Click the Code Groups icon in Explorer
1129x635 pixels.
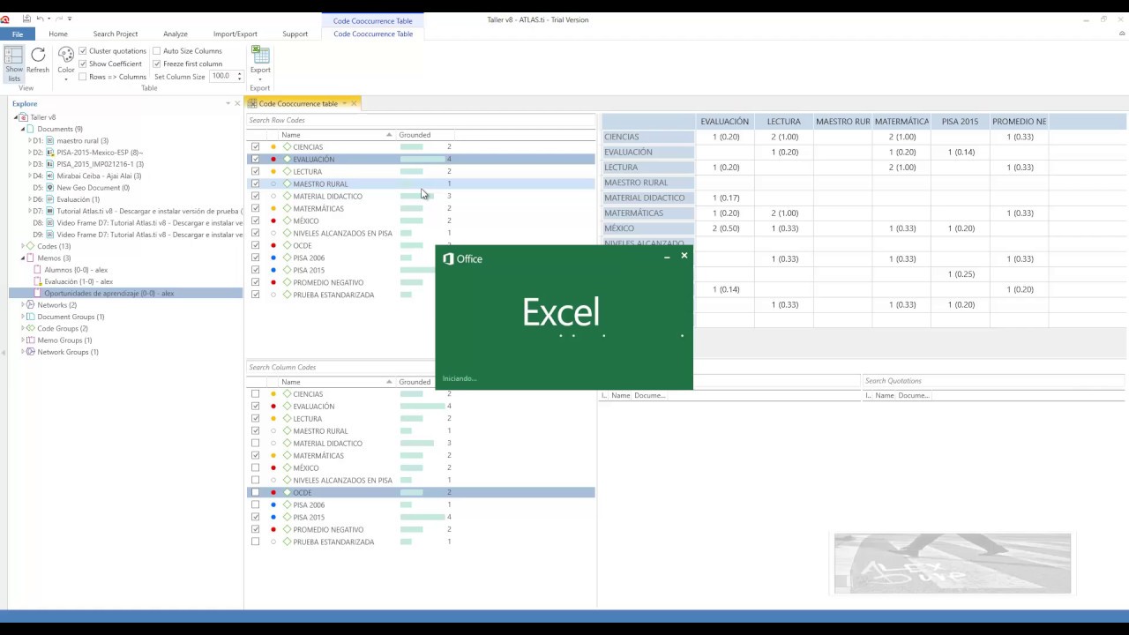pyautogui.click(x=31, y=328)
